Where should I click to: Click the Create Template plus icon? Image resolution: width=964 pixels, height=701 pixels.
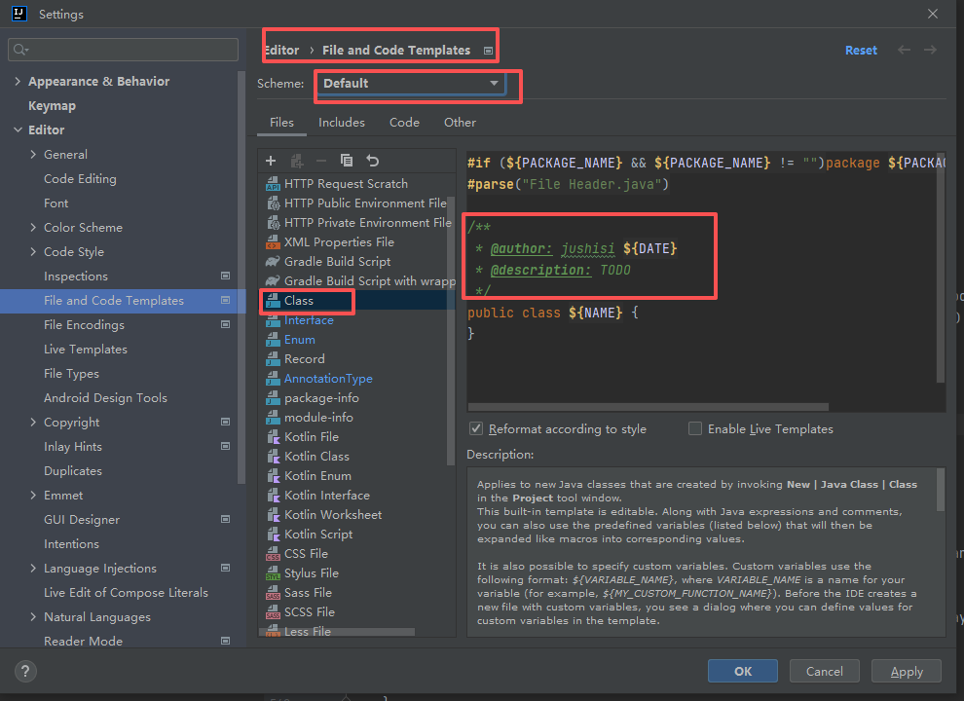(x=271, y=161)
